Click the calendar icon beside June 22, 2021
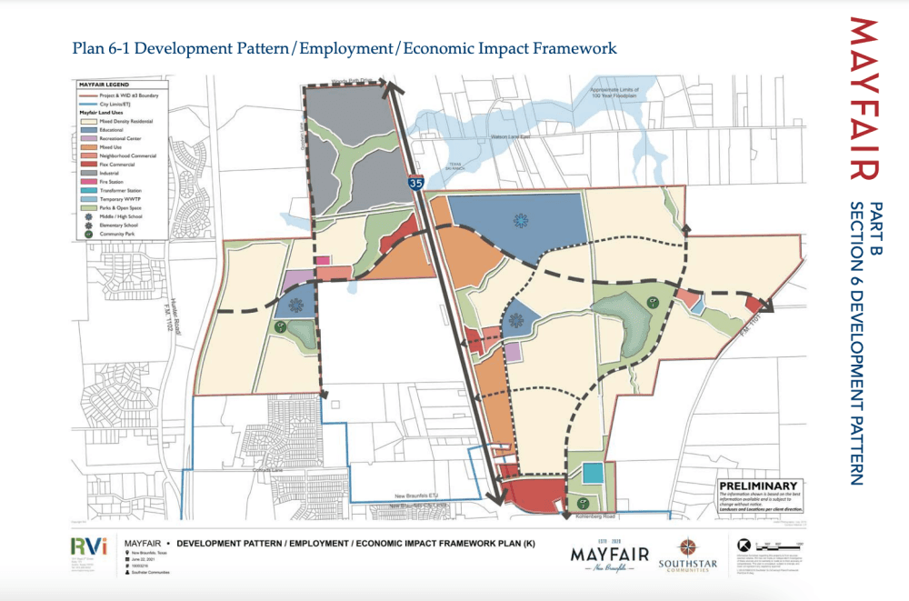This screenshot has height=601, width=909. (x=127, y=559)
